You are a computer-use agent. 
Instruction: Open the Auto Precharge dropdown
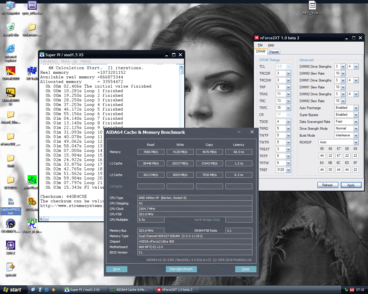pos(356,108)
